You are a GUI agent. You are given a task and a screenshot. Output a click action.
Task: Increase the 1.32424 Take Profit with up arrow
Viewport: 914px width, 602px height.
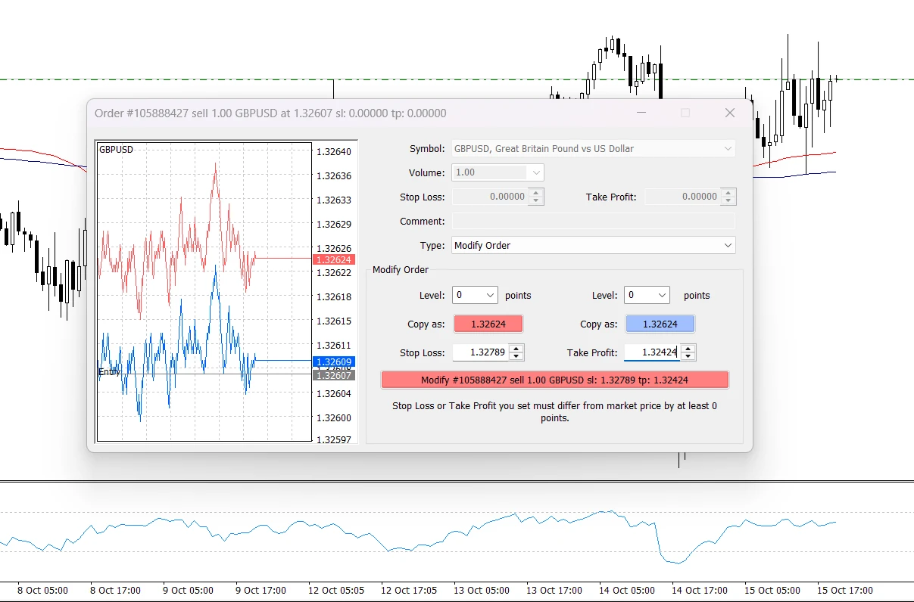(x=688, y=348)
